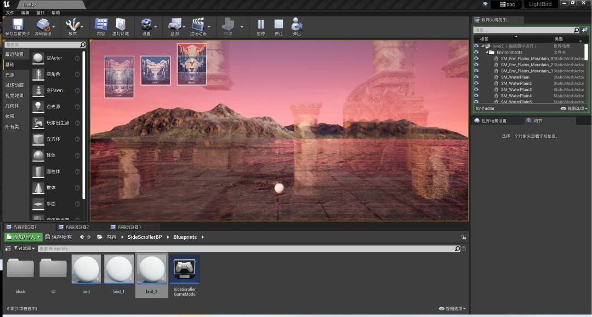The width and height of the screenshot is (592, 317).
Task: Collapse the Environments folder in outliner
Action: pyautogui.click(x=486, y=53)
